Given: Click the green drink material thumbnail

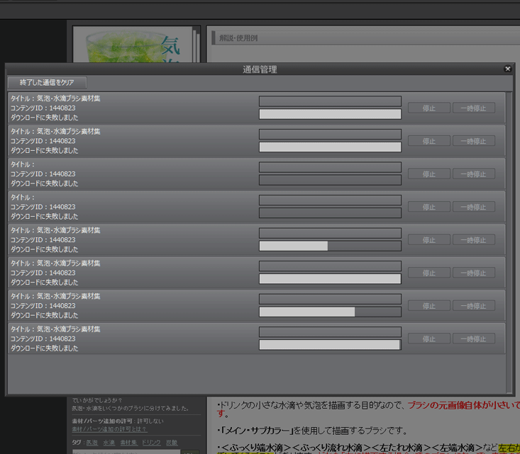Looking at the screenshot, I should tap(133, 45).
